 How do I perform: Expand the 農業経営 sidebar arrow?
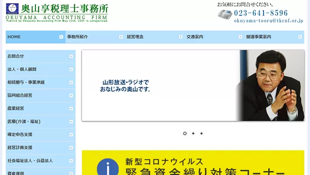(71, 108)
